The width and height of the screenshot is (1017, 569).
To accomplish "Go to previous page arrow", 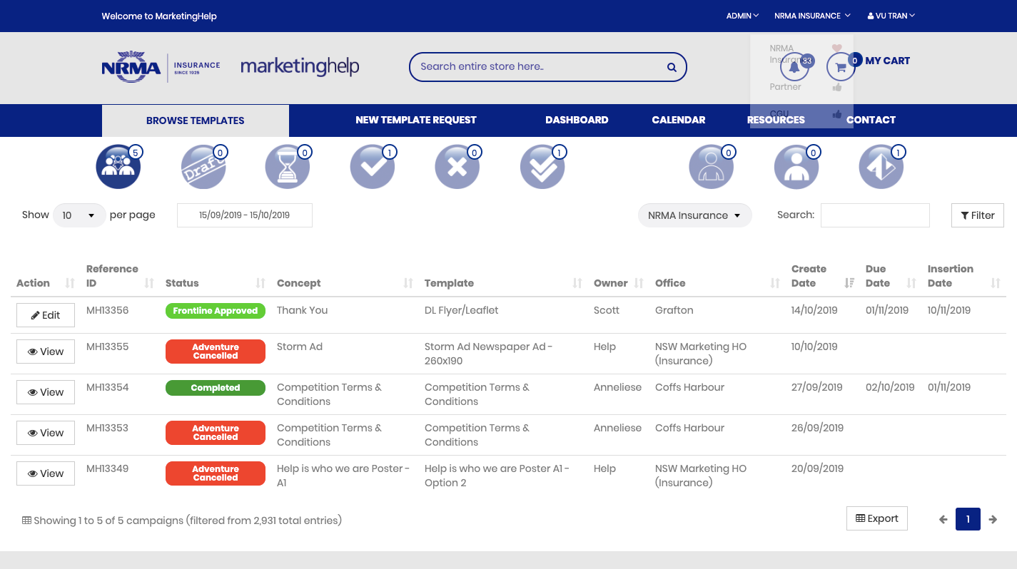I will coord(943,519).
